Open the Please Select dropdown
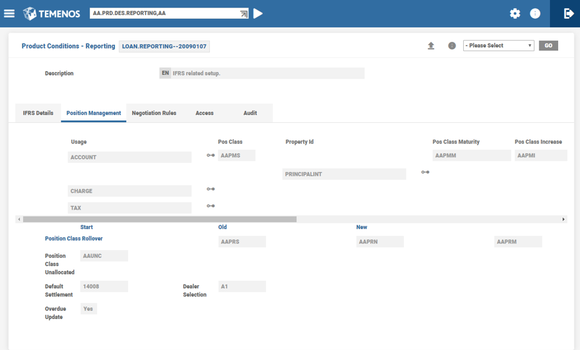 (498, 46)
